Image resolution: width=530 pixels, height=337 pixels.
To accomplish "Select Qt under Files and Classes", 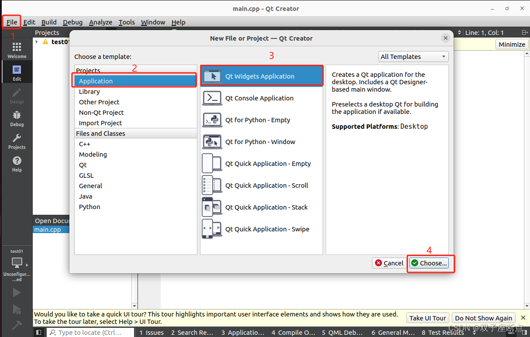I will 136,165.
